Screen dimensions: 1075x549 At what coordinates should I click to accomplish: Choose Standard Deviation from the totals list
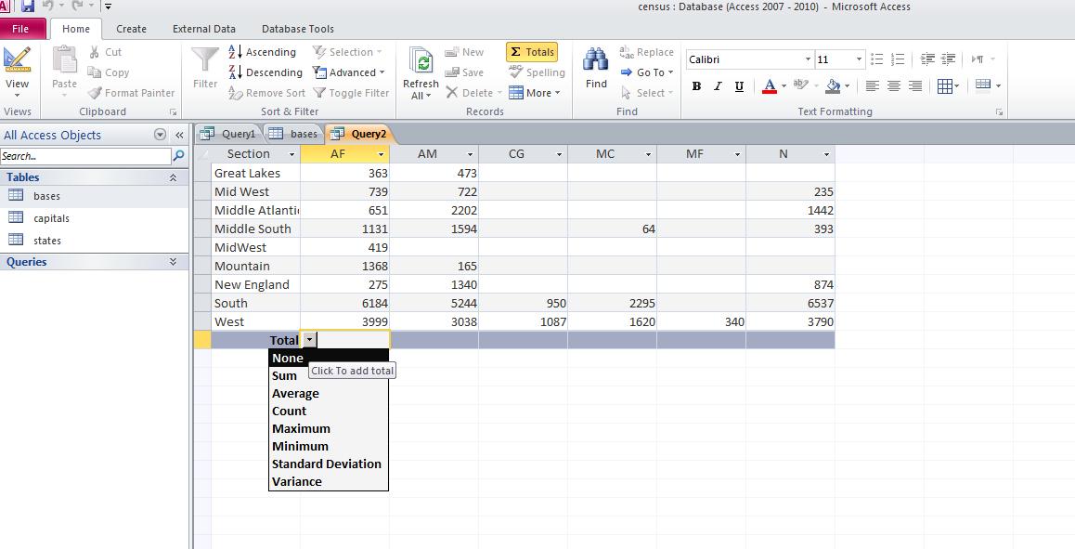[x=329, y=464]
